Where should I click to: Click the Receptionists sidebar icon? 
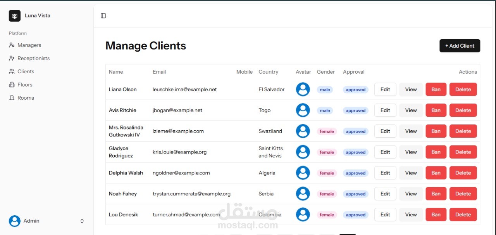[12, 59]
